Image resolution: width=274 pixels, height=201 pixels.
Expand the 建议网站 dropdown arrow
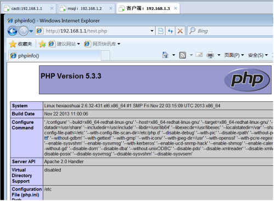(x=78, y=44)
